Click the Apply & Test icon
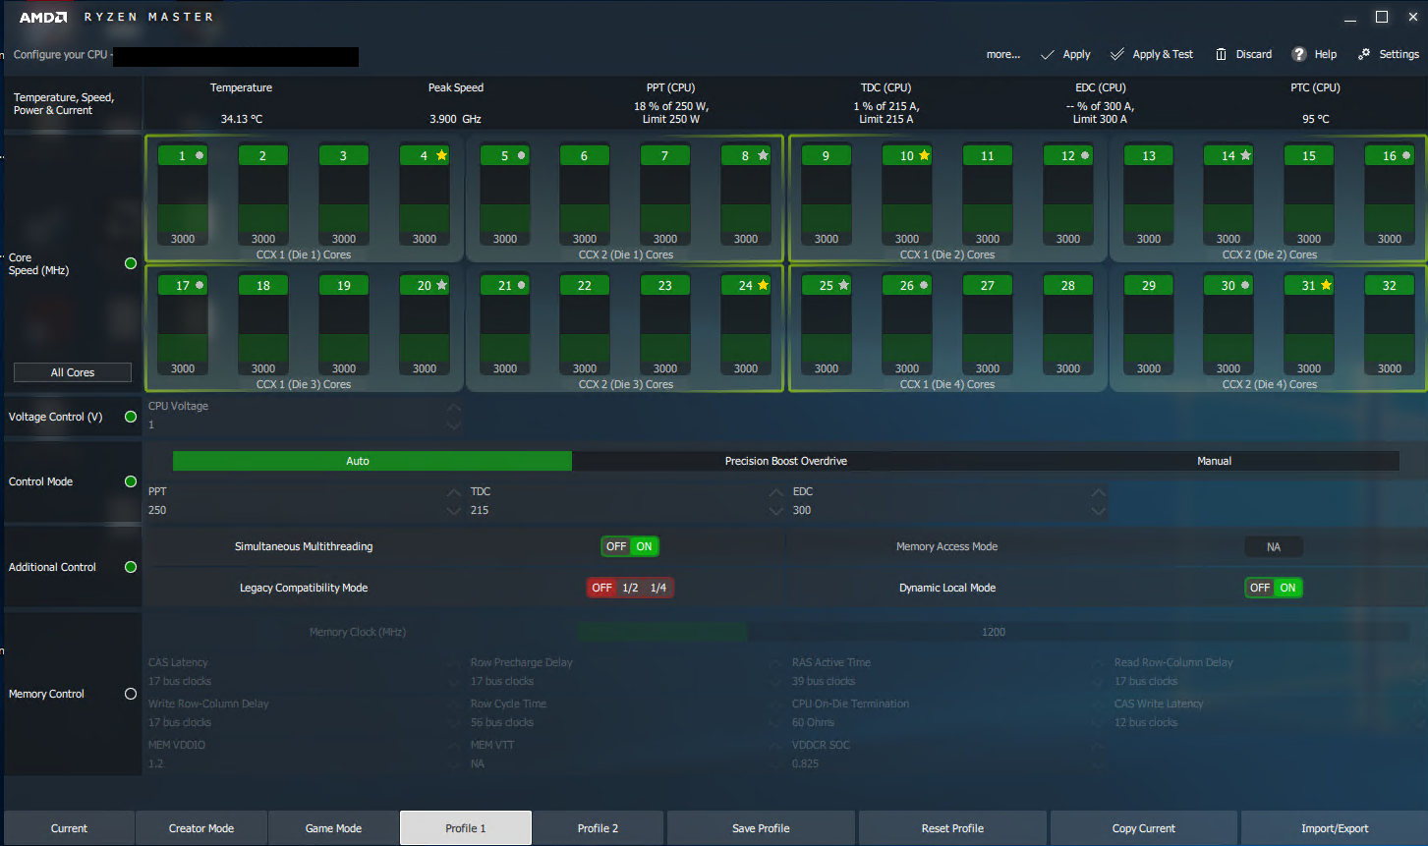The image size is (1428, 846). (x=1117, y=54)
